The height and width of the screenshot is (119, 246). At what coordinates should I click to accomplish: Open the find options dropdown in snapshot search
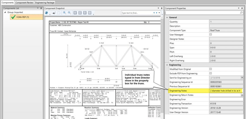[x=159, y=13]
